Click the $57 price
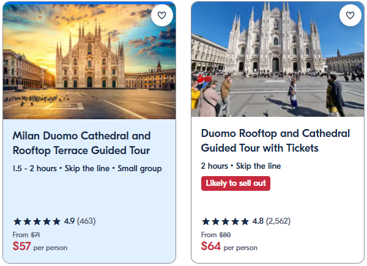This screenshot has width=367, height=266. (x=21, y=246)
